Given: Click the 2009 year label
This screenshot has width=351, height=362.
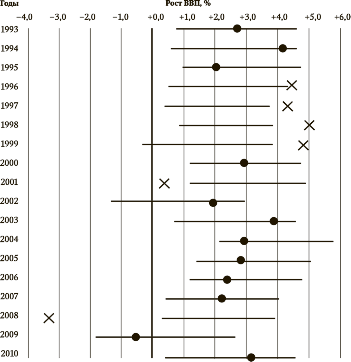Looking at the screenshot, I should (x=9, y=334).
